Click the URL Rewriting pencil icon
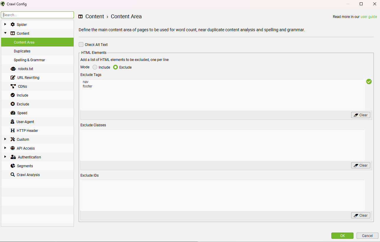This screenshot has height=242, width=380. [13, 78]
